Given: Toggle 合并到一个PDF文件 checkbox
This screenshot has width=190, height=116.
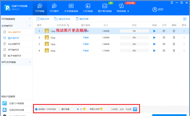Looking at the screenshot, I should click(x=36, y=109).
